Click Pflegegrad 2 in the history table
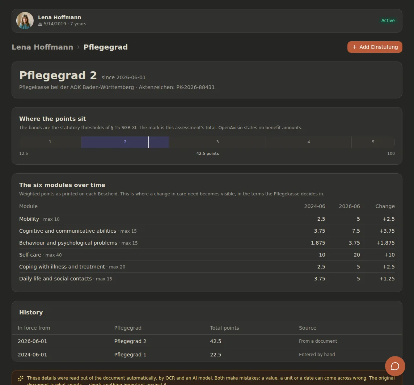414x385 pixels. (130, 341)
